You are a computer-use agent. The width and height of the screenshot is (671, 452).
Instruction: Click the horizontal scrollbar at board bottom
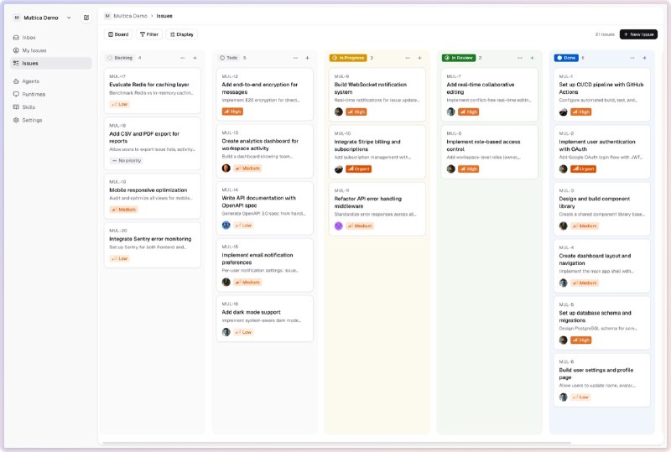pos(337,443)
